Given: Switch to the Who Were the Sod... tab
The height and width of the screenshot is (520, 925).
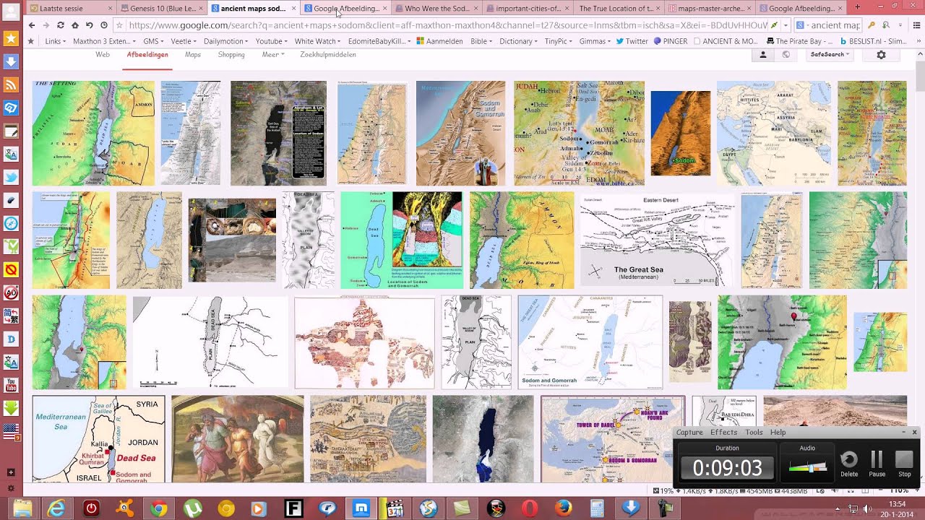Looking at the screenshot, I should point(437,8).
